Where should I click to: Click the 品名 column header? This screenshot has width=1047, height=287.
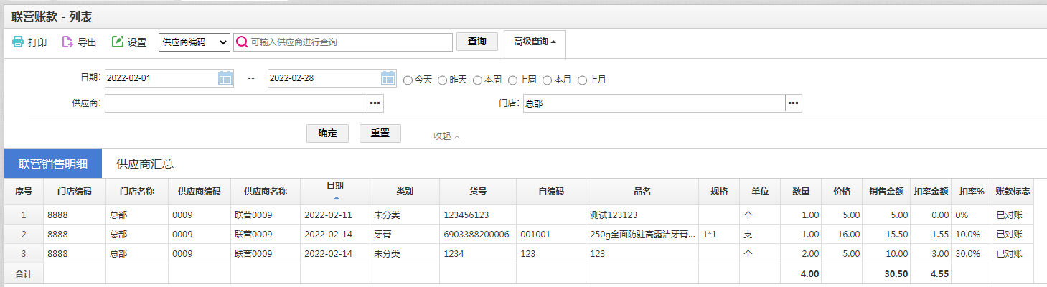click(642, 192)
